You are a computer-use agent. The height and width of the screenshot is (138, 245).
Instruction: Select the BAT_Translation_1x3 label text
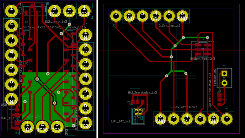[142, 92]
